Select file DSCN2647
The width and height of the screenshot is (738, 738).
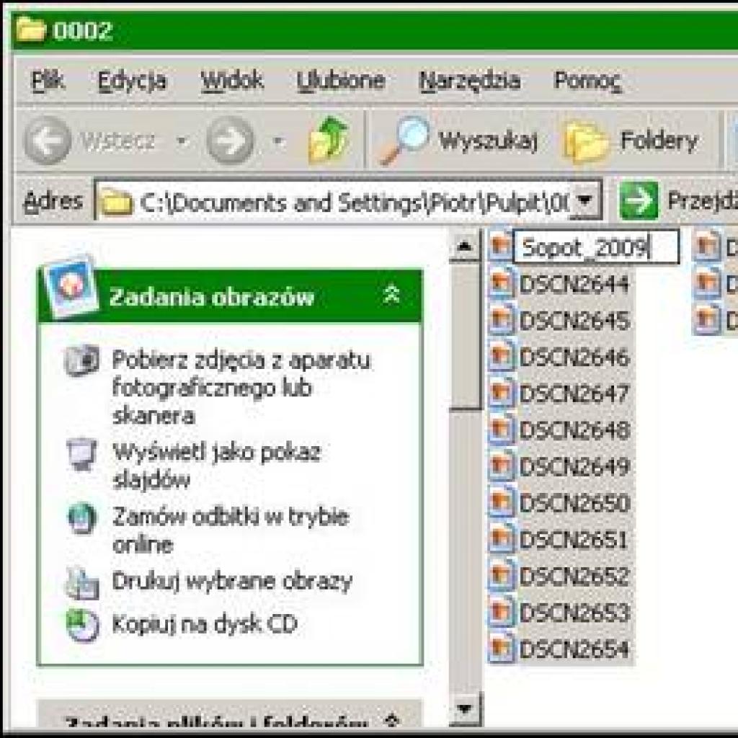(574, 394)
